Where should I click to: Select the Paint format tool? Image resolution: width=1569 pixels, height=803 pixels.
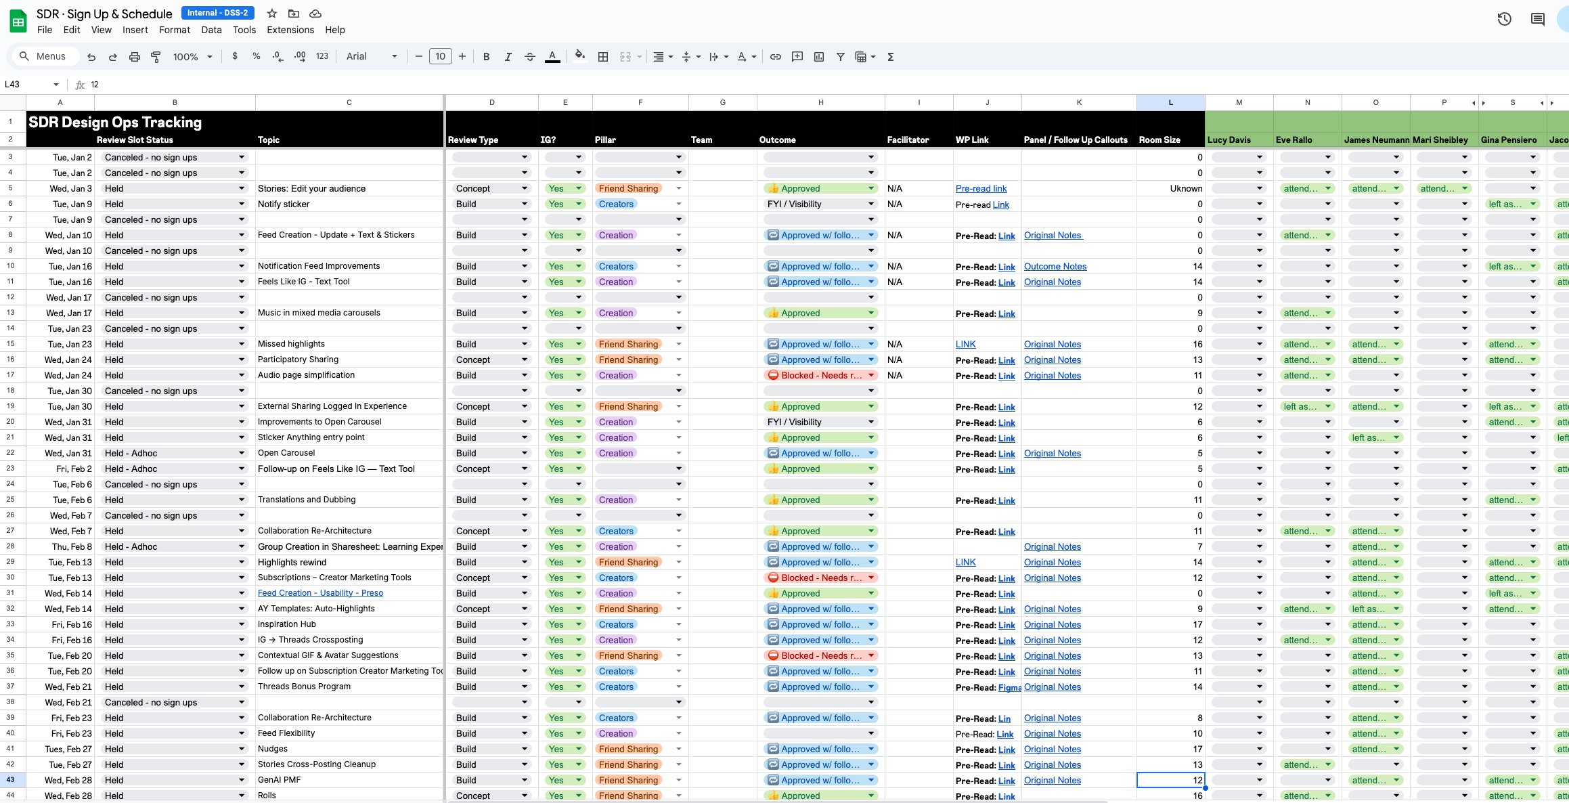pos(156,57)
